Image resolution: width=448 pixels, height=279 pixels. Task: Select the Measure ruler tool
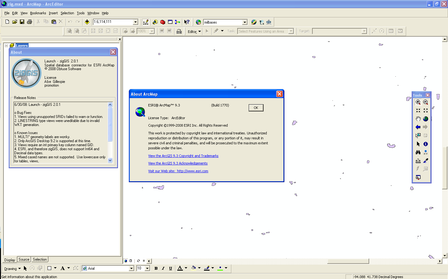[418, 161]
